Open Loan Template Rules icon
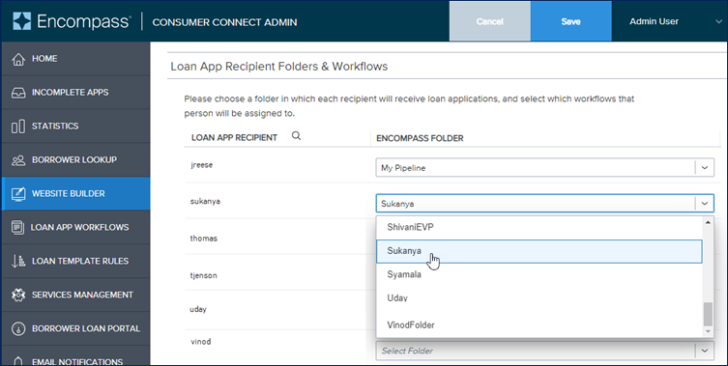This screenshot has width=728, height=366. [x=18, y=261]
